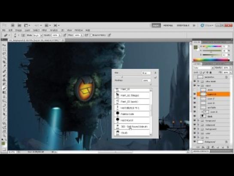The width and height of the screenshot is (234, 176).
Task: Select the Clone Stamp tool
Action: pyautogui.click(x=4, y=80)
